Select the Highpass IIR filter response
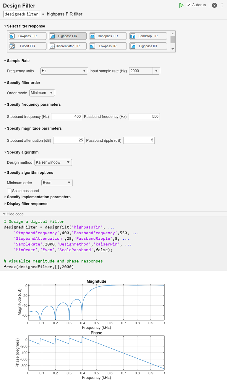 point(148,46)
